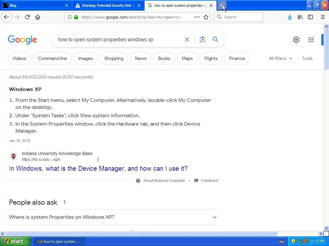Viewport: 329px width, 246px height.
Task: Go back with the browser back arrow
Action: pyautogui.click(x=6, y=17)
